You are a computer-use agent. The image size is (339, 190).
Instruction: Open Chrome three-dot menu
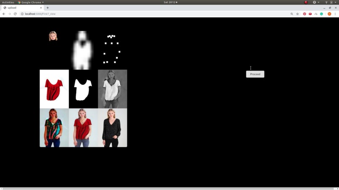[335, 14]
